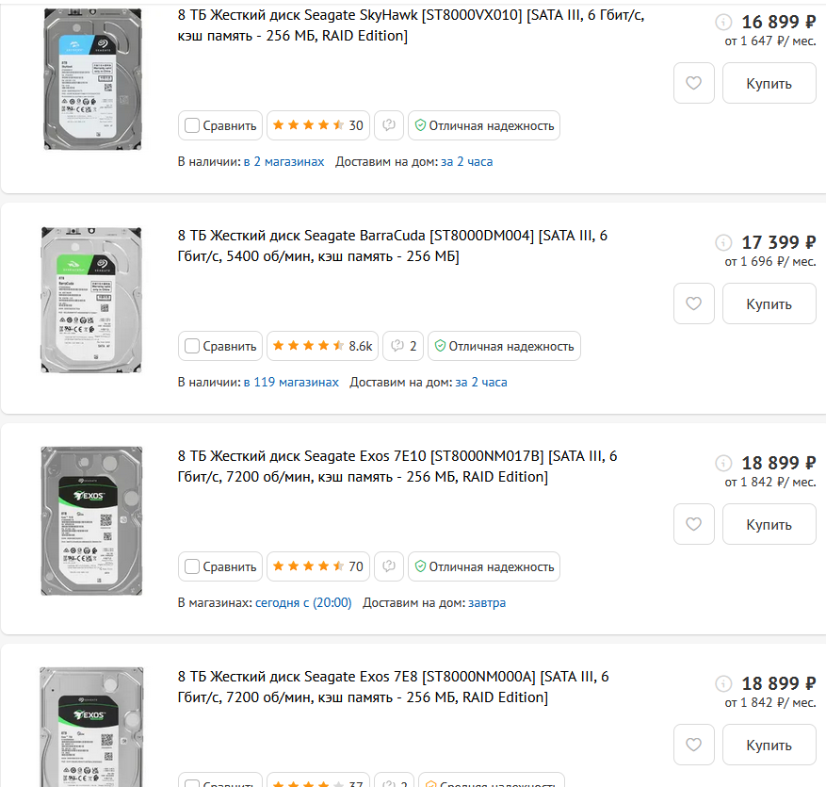Click heart icon for BarraCuda drive
826x787 pixels.
(x=694, y=303)
